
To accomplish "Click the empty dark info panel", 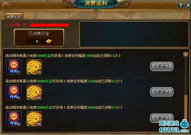I will 134,34.
